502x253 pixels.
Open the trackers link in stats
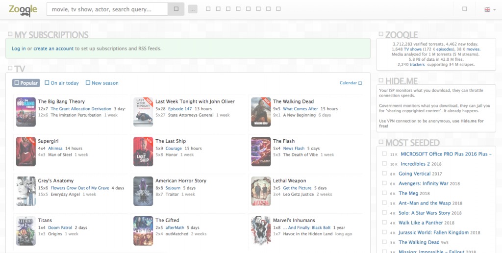tap(417, 65)
